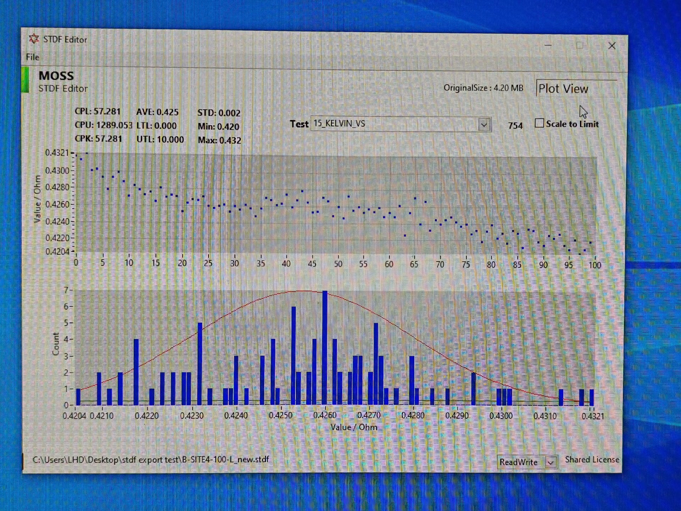Click the MOSS logo heading
The image size is (681, 511).
[56, 76]
